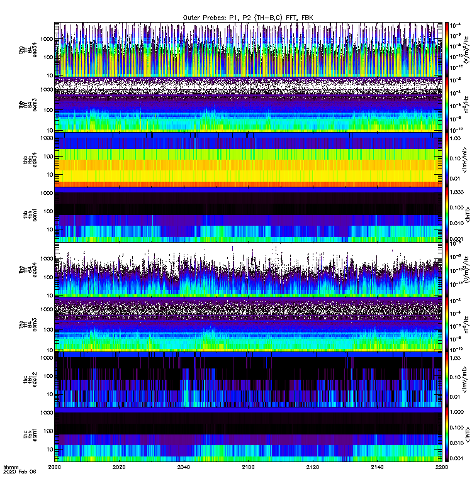The height and width of the screenshot is (503, 472).
Task: Select the thc fbk edc12 panel label
Action: [30, 380]
